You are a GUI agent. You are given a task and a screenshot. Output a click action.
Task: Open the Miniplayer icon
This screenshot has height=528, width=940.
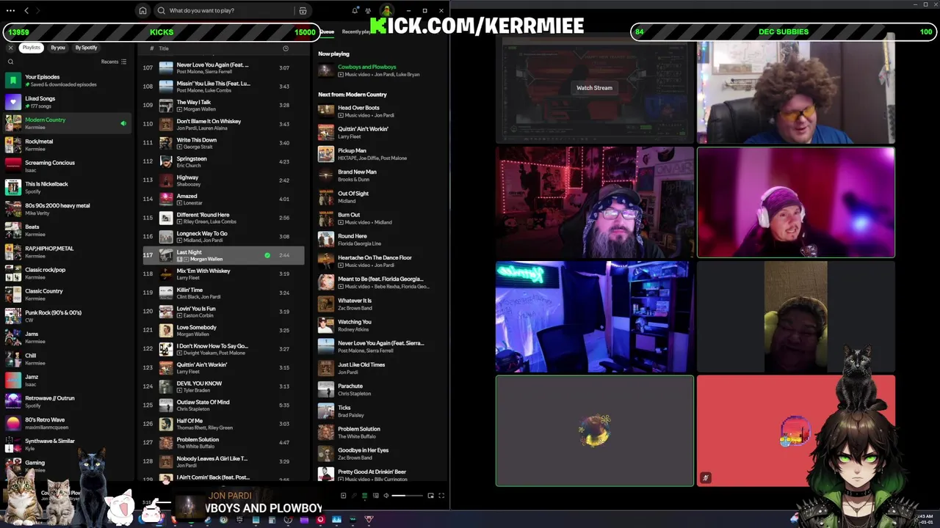(430, 496)
